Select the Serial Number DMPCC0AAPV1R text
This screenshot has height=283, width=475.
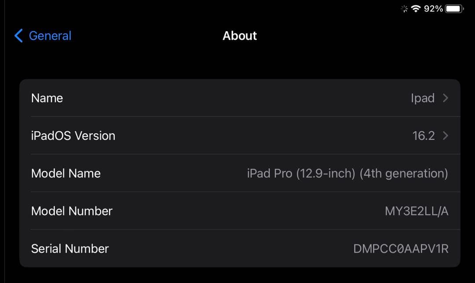400,248
